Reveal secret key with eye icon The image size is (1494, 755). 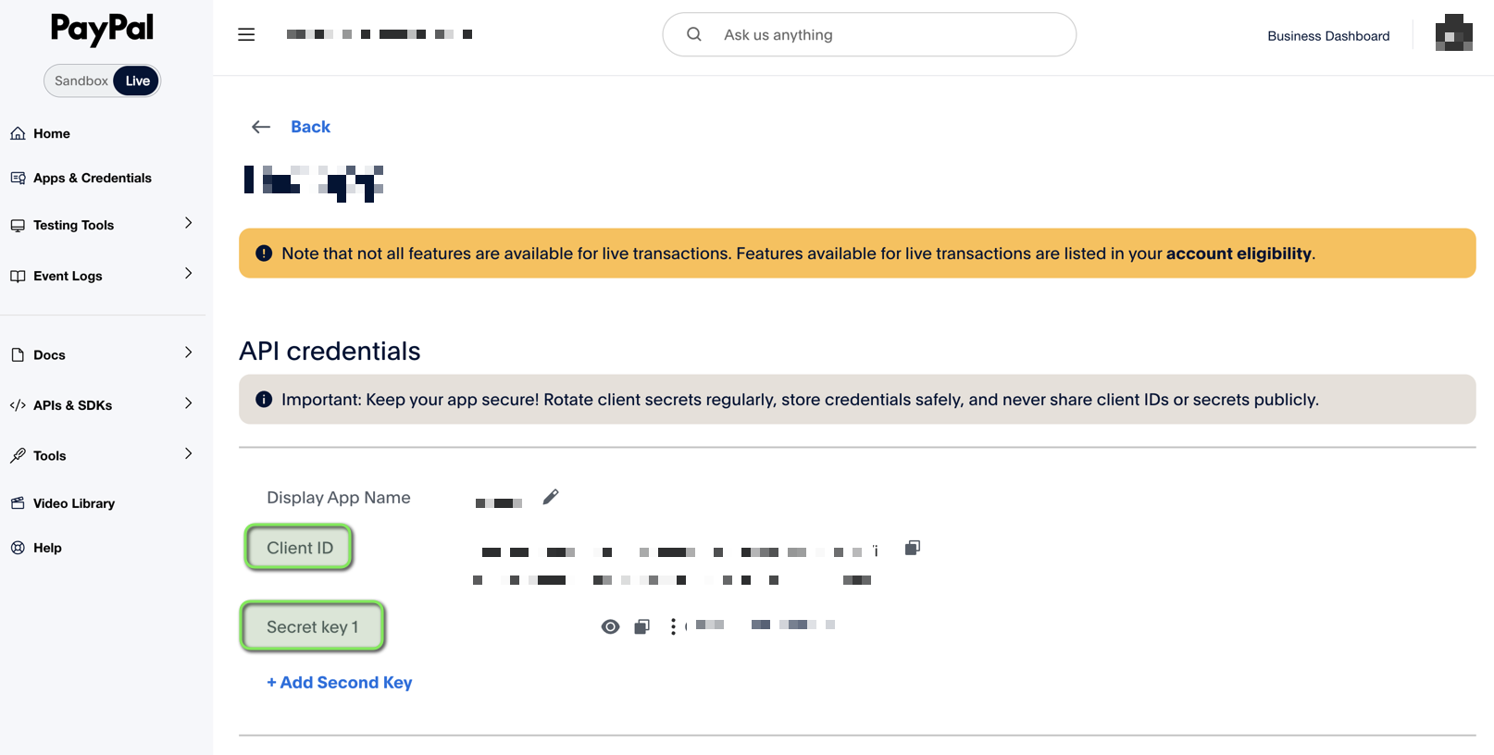coord(610,626)
